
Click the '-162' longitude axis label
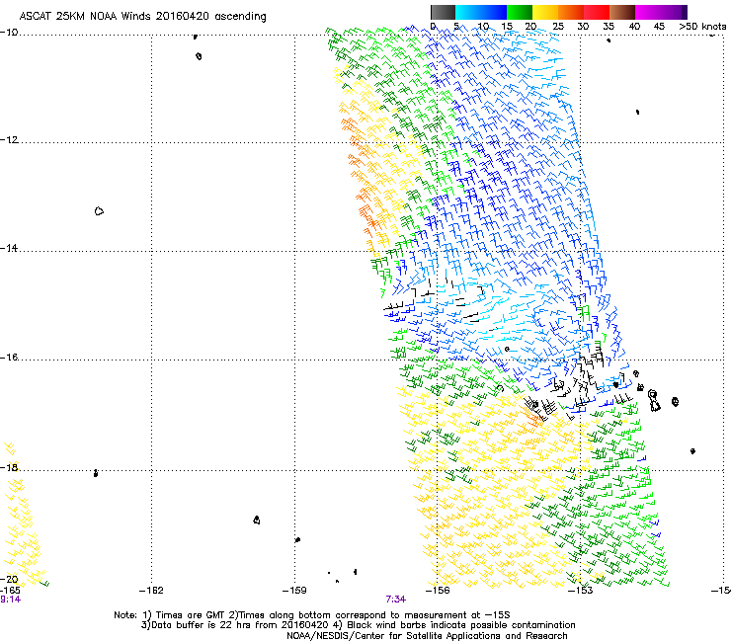pos(151,591)
